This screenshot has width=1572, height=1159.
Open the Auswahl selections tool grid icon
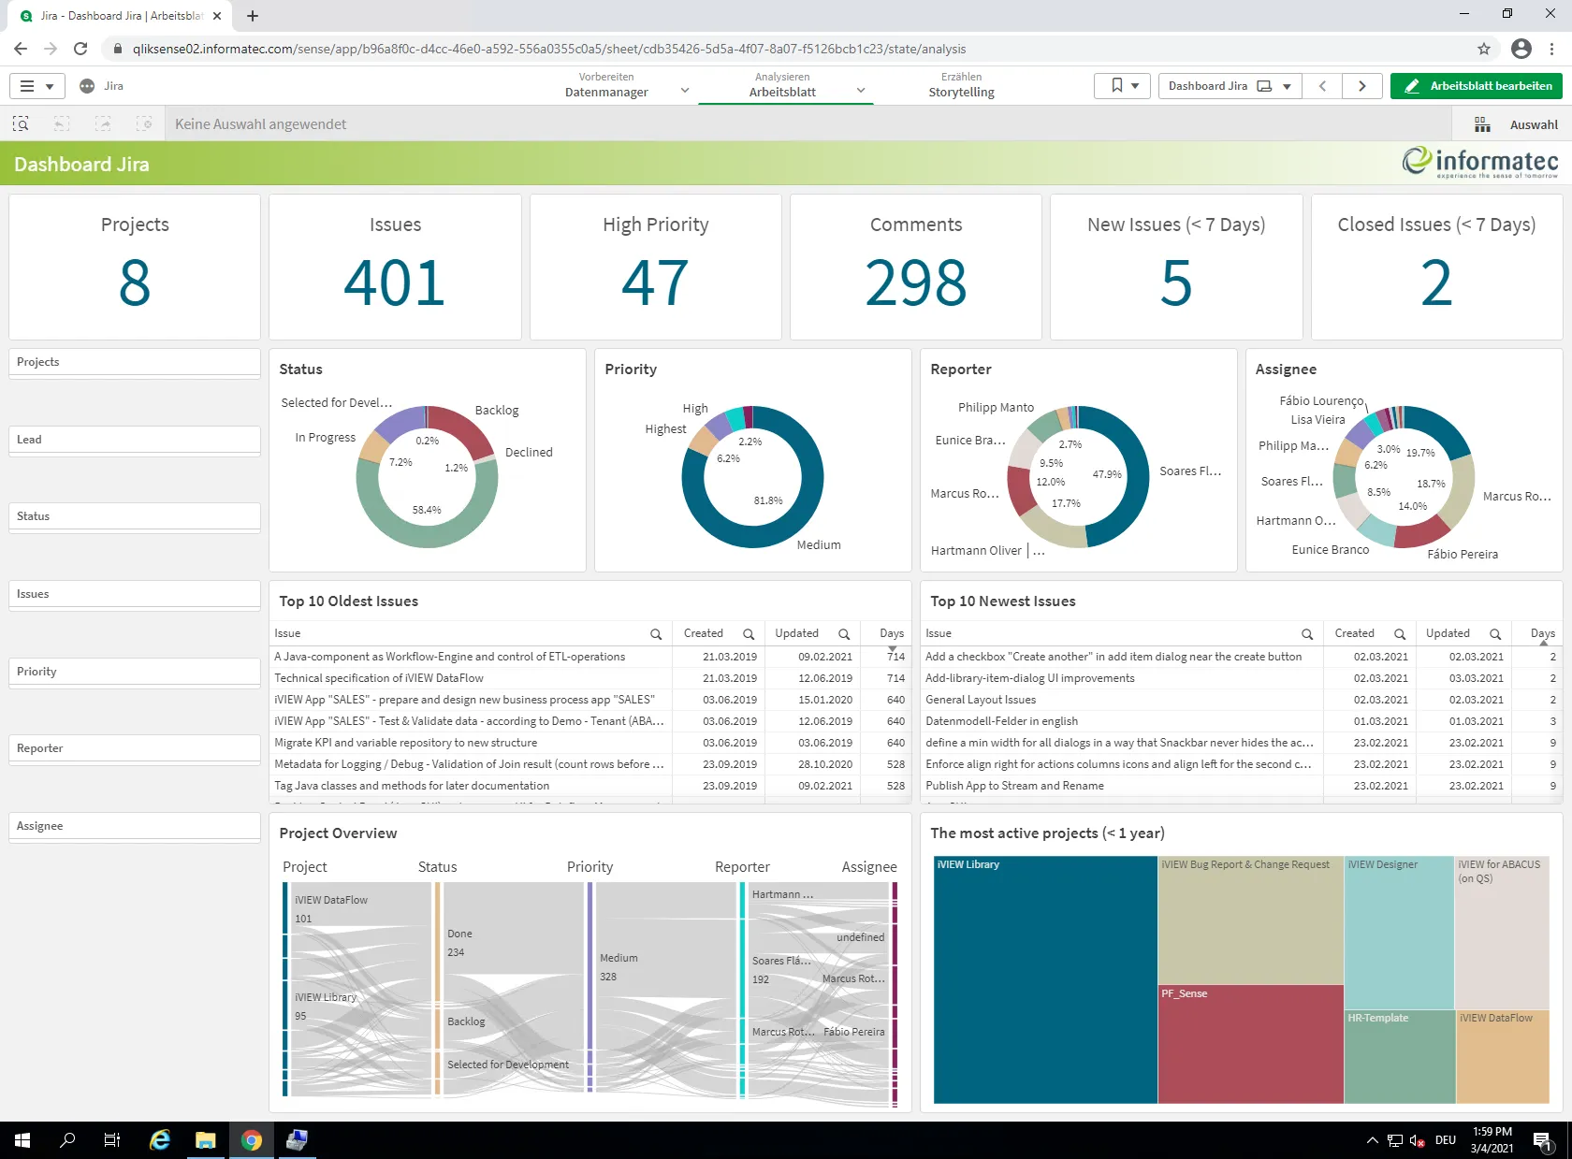(1482, 124)
